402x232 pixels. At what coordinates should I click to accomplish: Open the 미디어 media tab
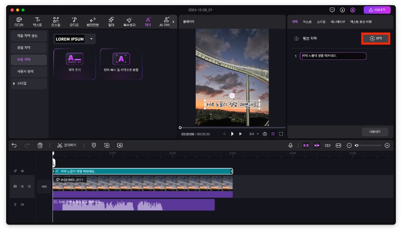click(19, 22)
